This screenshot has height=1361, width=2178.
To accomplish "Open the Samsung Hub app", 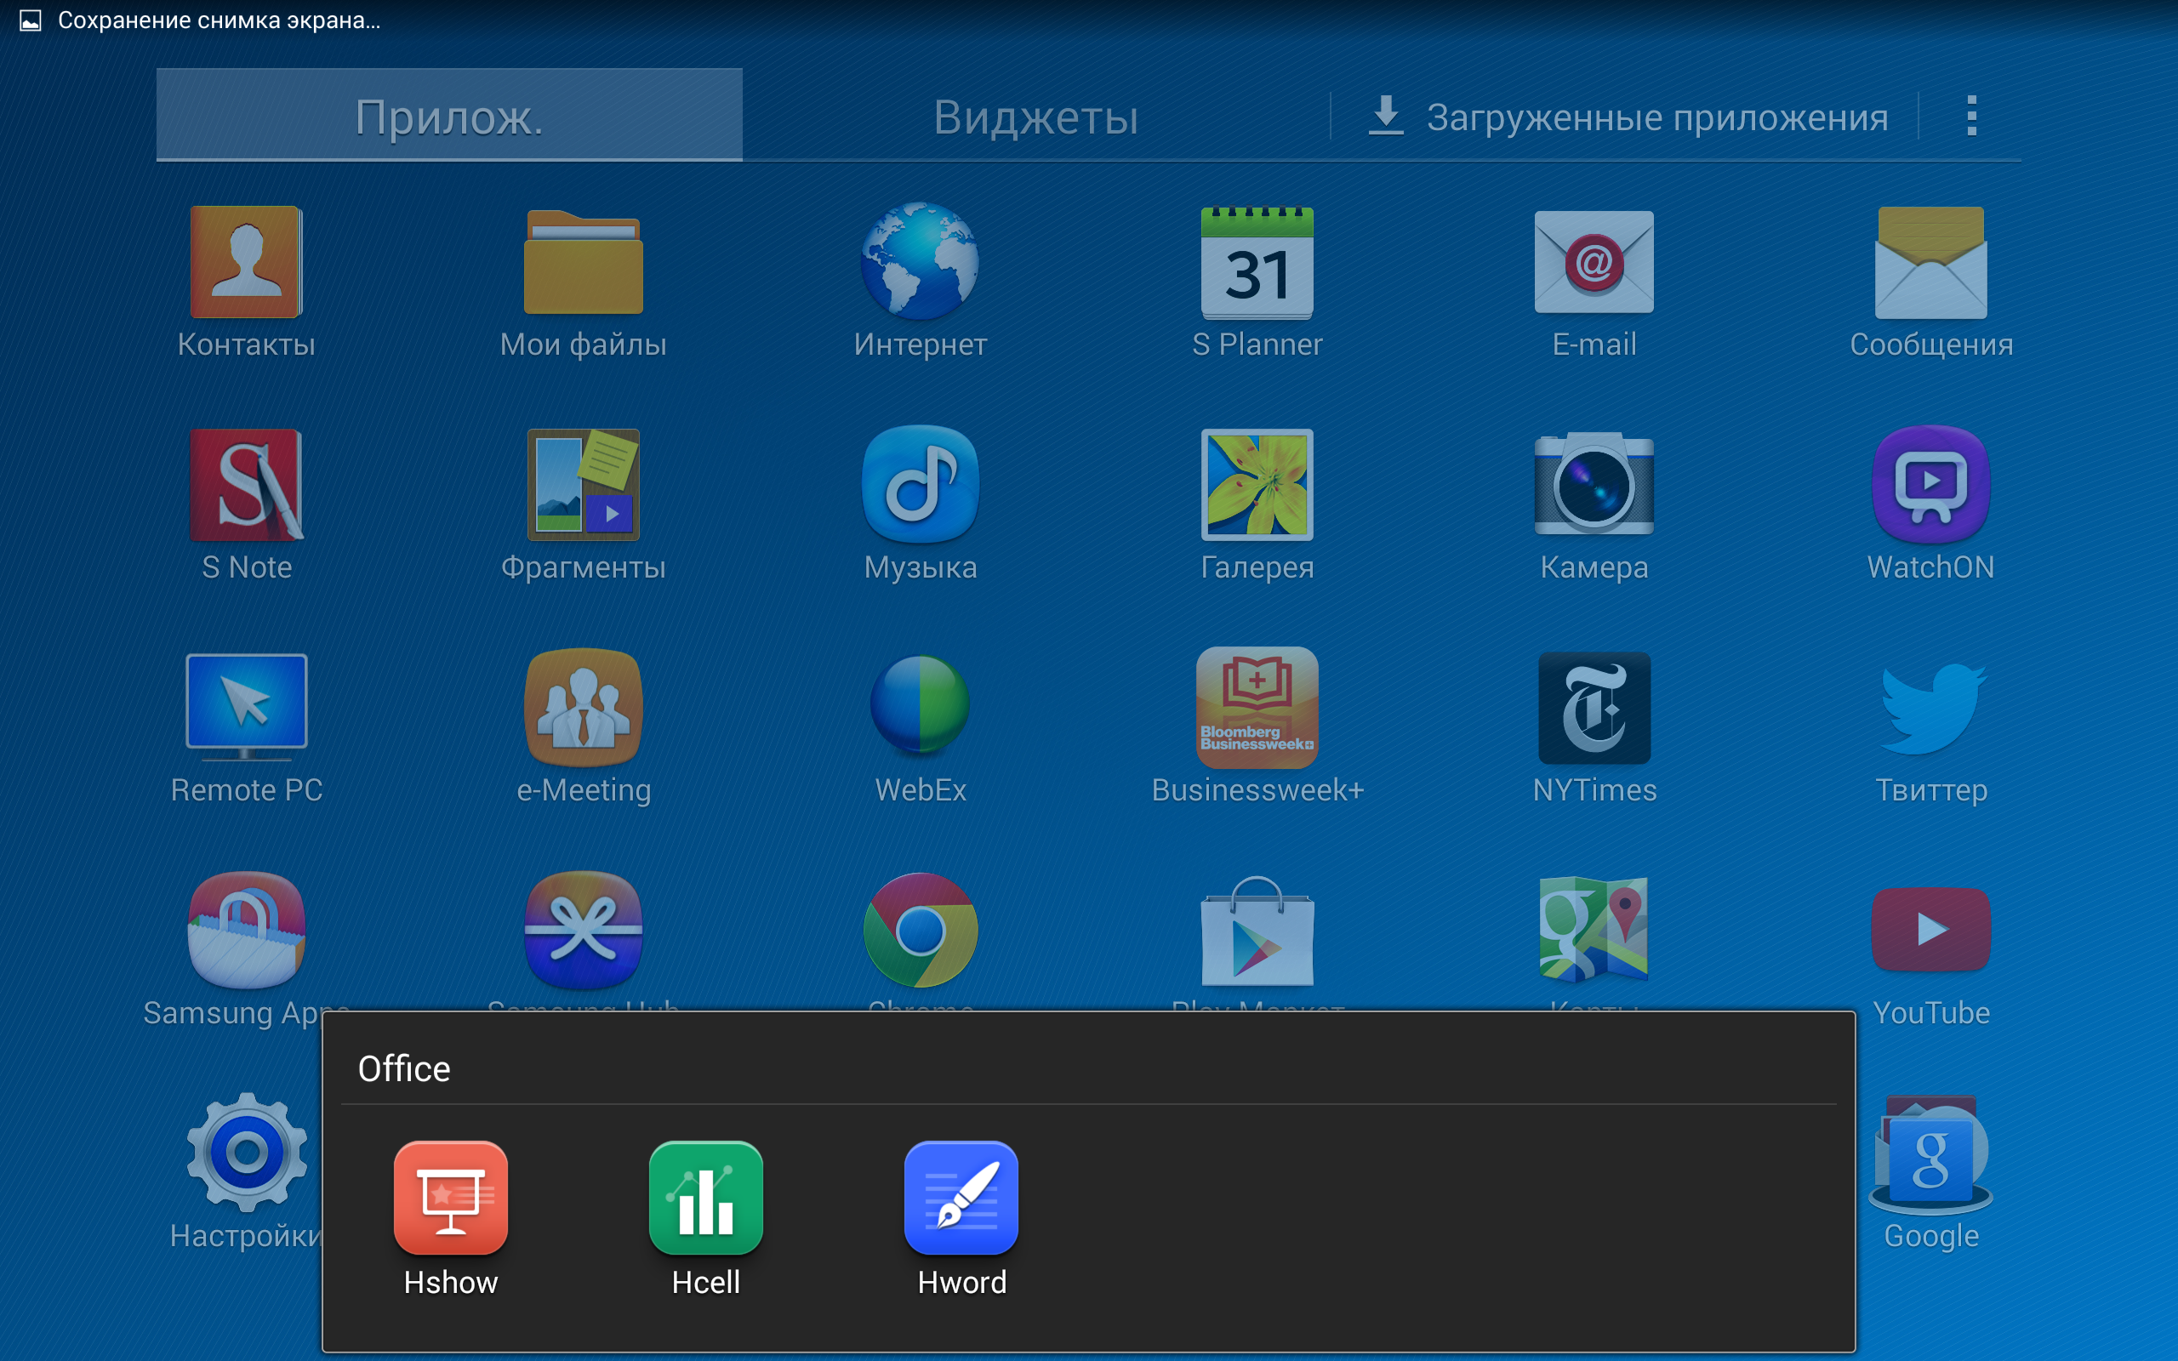I will click(x=583, y=930).
